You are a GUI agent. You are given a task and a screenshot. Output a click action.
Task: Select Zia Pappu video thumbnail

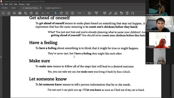(160, 56)
